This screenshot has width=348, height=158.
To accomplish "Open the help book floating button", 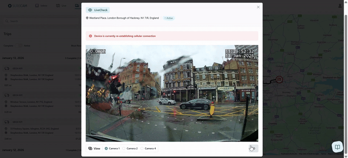I will tap(338, 147).
